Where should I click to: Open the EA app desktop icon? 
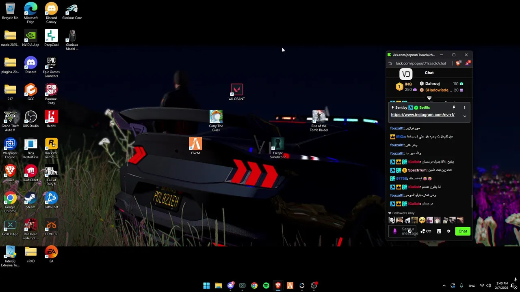(51, 254)
